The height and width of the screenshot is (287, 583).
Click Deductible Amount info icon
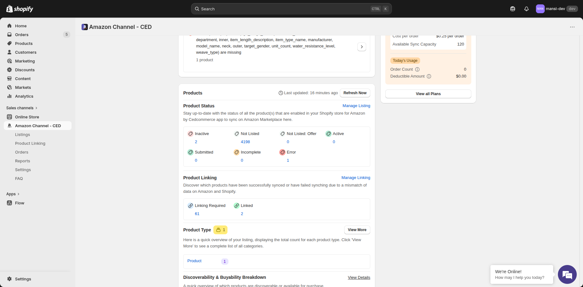429,76
